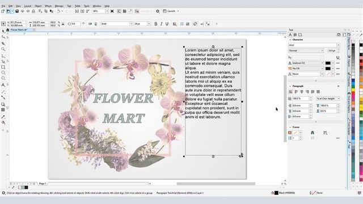This screenshot has width=363, height=204.
Task: Click the Full-screen preview icon
Action: [x=112, y=11]
